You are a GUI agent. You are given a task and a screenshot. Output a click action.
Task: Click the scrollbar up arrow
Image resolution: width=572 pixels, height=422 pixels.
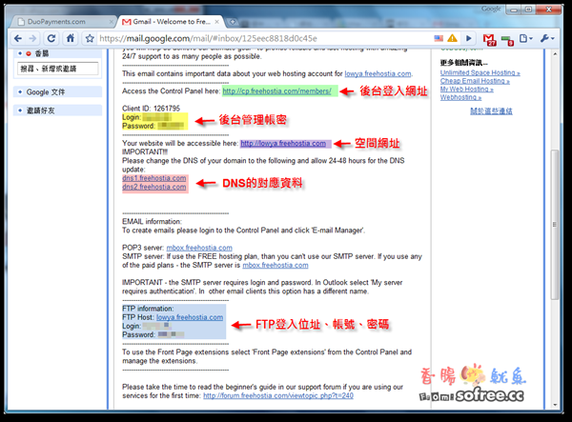coord(555,53)
